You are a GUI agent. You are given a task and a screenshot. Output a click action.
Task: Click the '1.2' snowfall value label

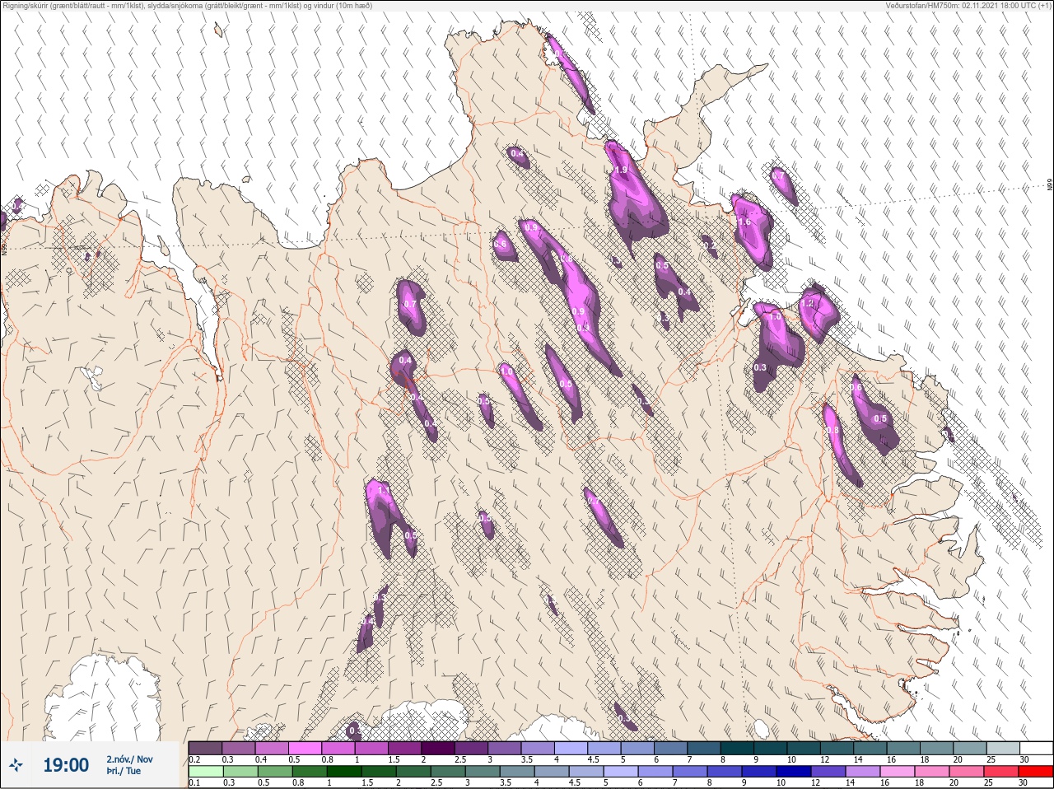pos(807,304)
